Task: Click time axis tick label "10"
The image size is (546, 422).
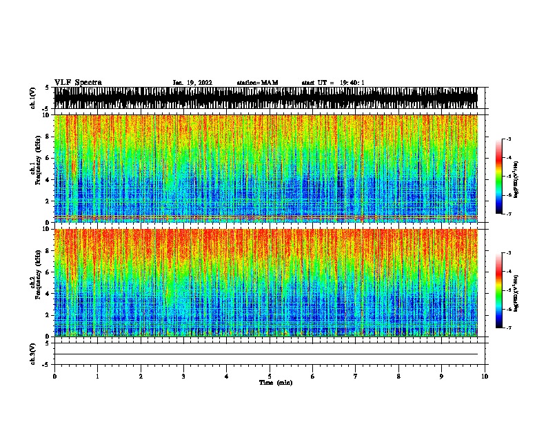Action: (x=485, y=376)
